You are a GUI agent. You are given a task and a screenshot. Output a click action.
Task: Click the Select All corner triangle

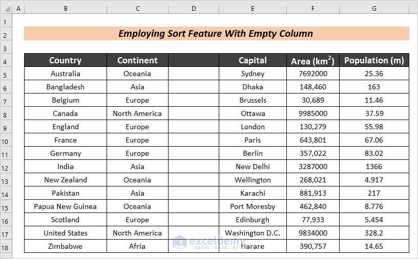pyautogui.click(x=6, y=9)
